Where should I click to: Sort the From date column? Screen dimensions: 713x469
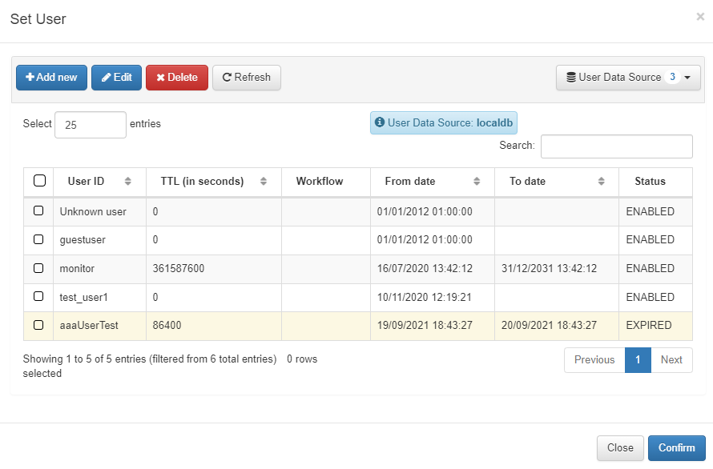point(477,182)
